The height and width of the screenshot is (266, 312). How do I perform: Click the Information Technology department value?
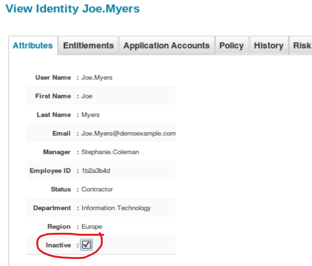(x=116, y=208)
